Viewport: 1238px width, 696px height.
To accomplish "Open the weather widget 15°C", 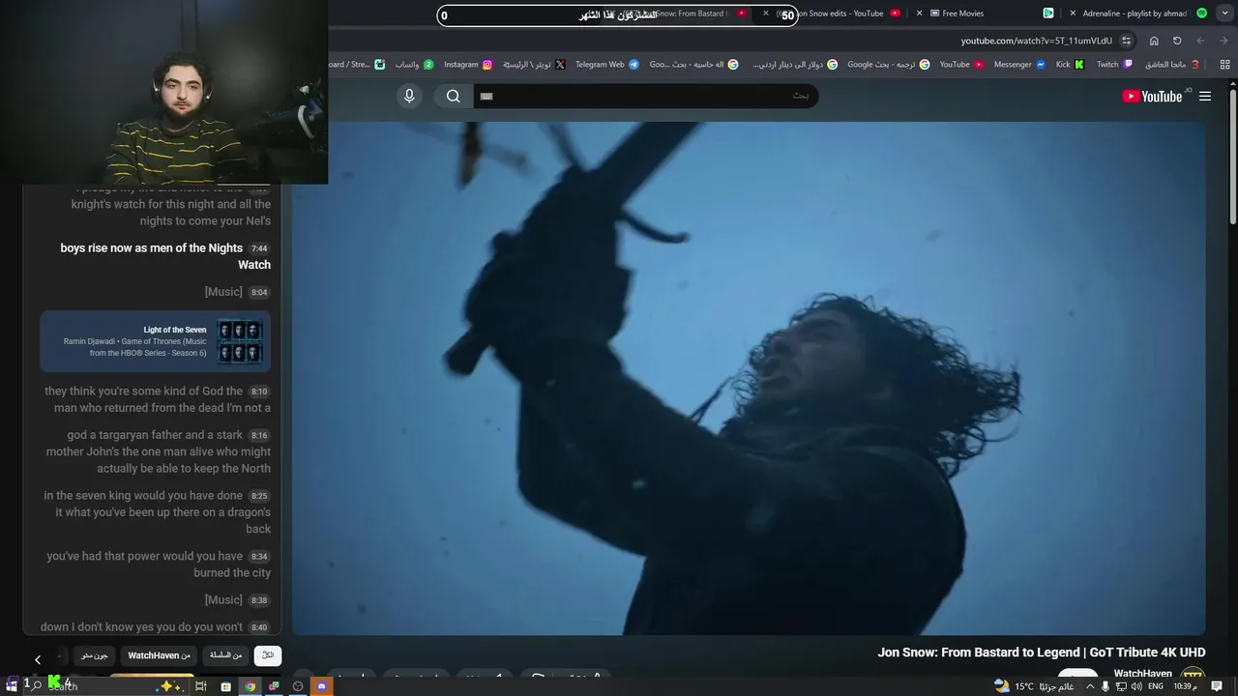I will [x=1035, y=686].
